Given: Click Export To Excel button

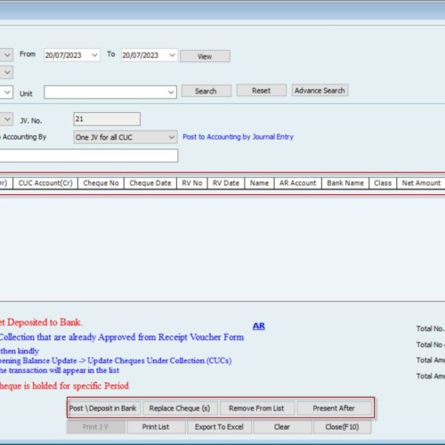Looking at the screenshot, I should pos(219,427).
